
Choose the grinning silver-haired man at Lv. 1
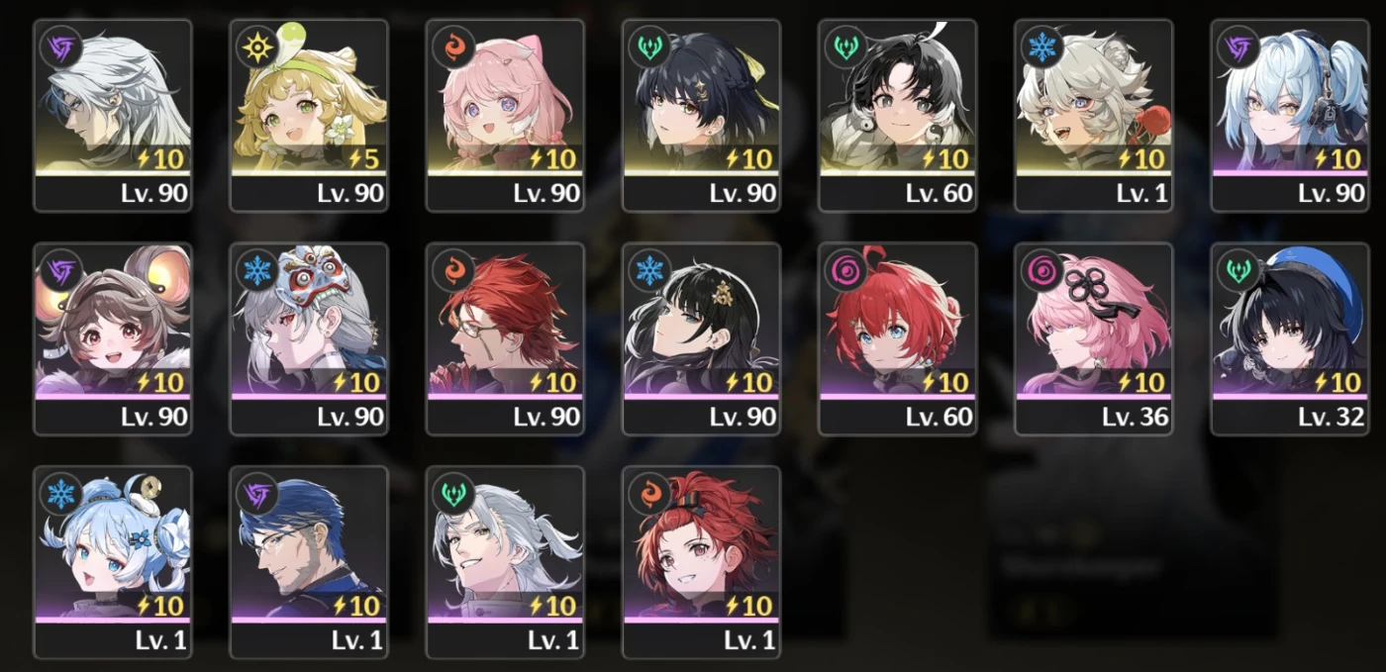click(x=505, y=563)
